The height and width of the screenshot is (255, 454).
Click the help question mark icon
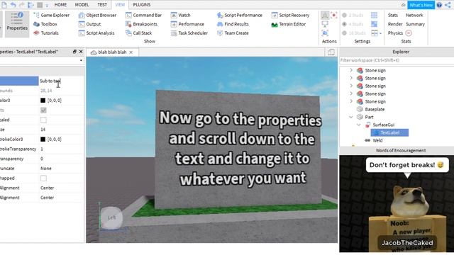tap(439, 5)
